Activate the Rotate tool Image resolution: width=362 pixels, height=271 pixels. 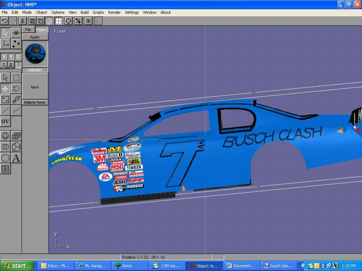16,88
